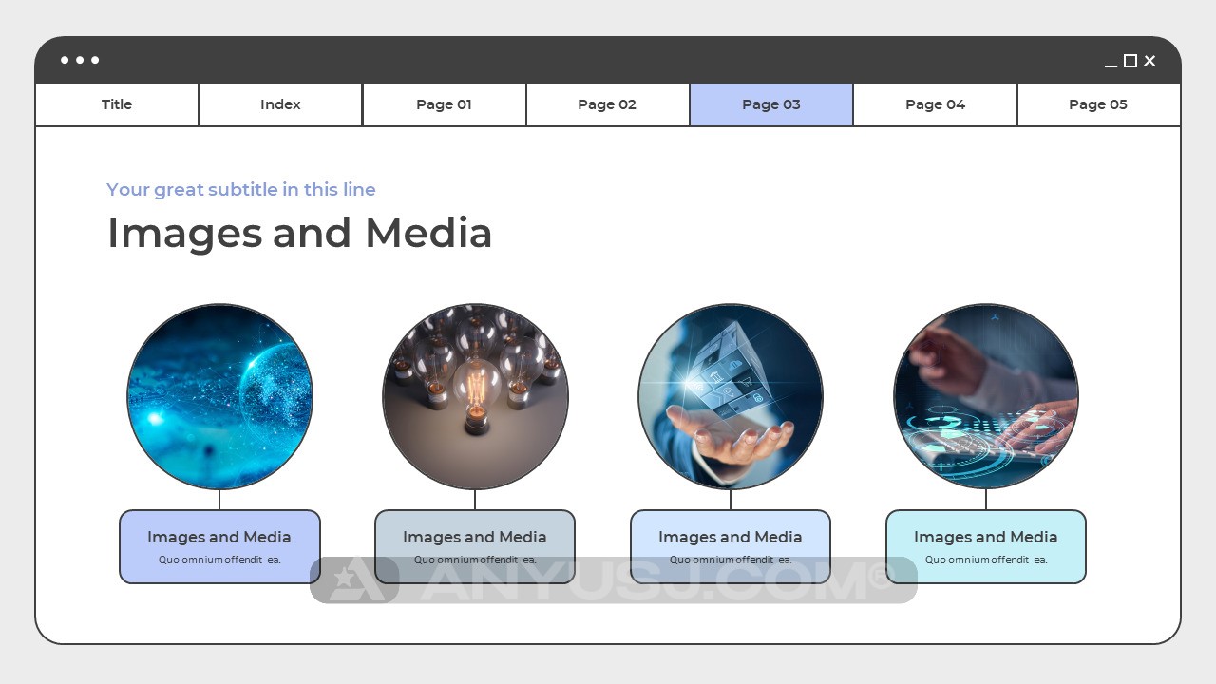This screenshot has height=684, width=1216.
Task: Select the digital keyboard hands image
Action: pyautogui.click(x=986, y=396)
